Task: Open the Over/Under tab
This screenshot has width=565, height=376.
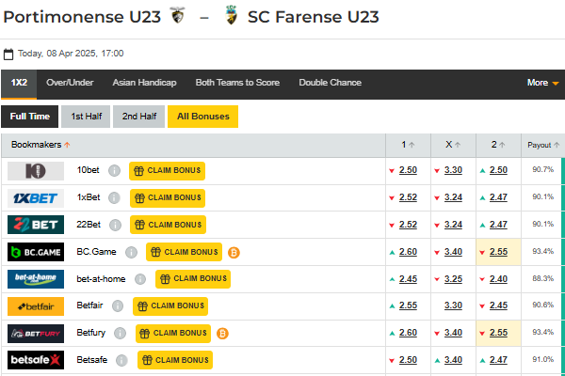Action: [70, 83]
